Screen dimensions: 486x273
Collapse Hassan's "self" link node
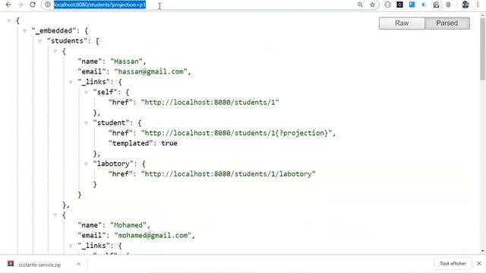(x=86, y=93)
